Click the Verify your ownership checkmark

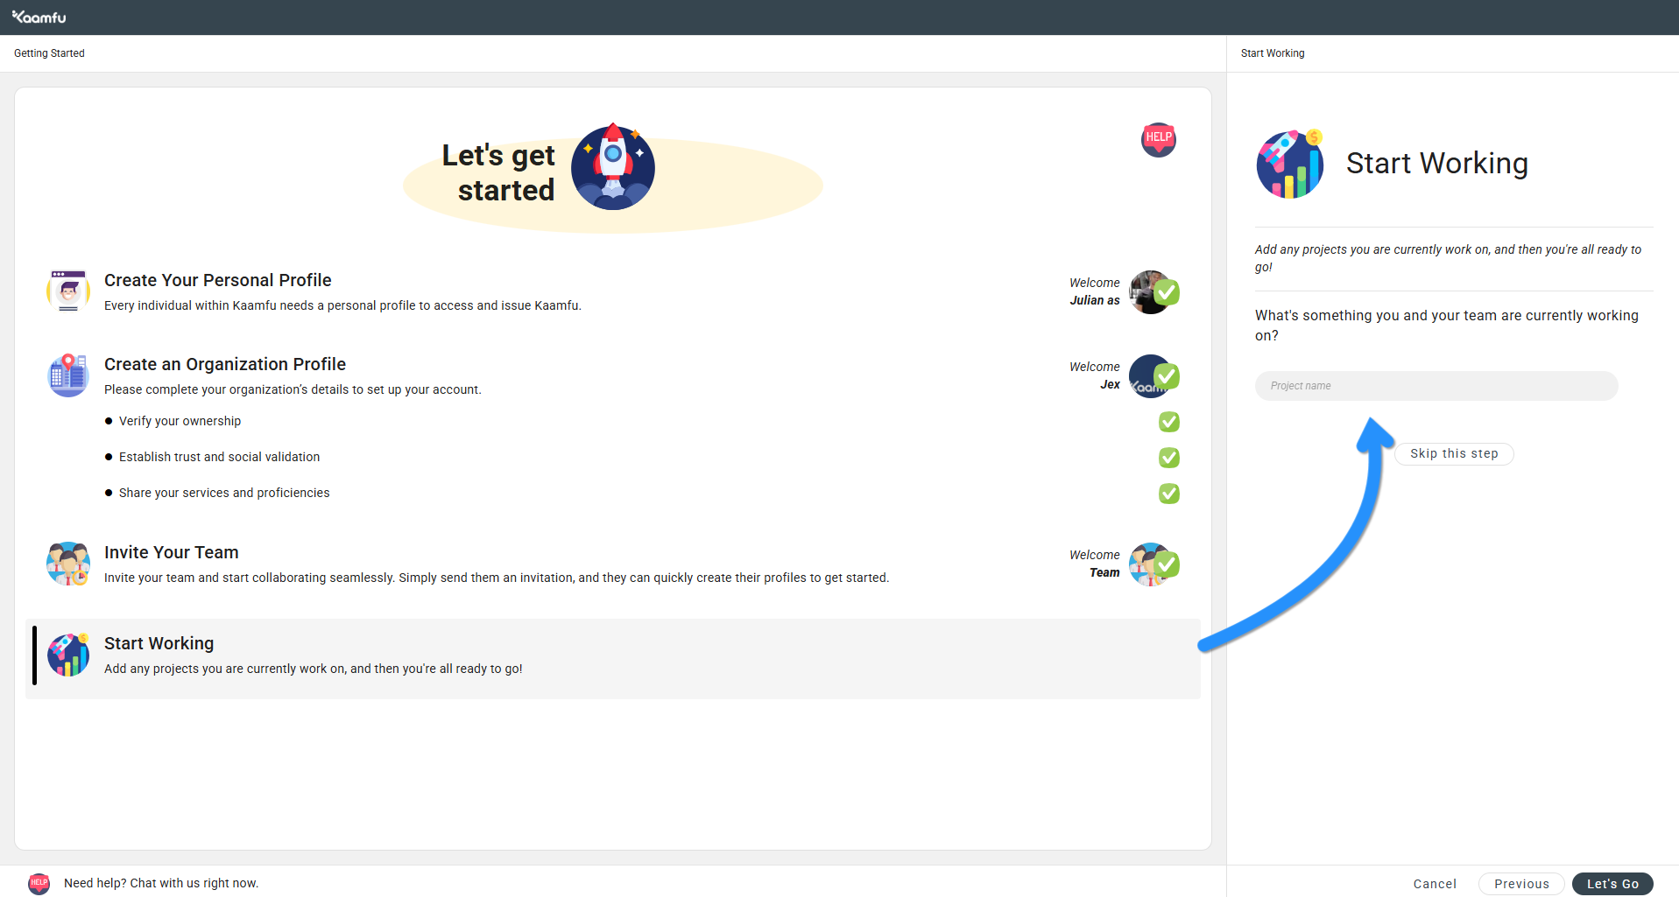(1168, 422)
